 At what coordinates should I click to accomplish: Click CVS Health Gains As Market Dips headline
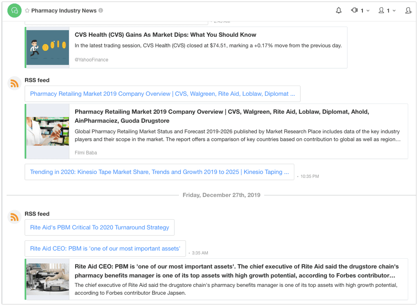[165, 35]
